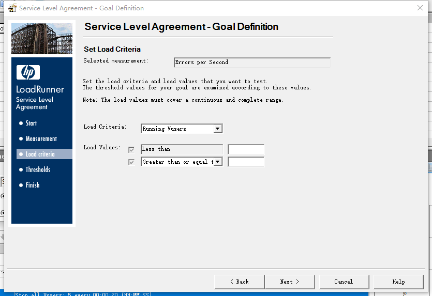Click the Selected measurement field
The height and width of the screenshot is (296, 432).
252,63
